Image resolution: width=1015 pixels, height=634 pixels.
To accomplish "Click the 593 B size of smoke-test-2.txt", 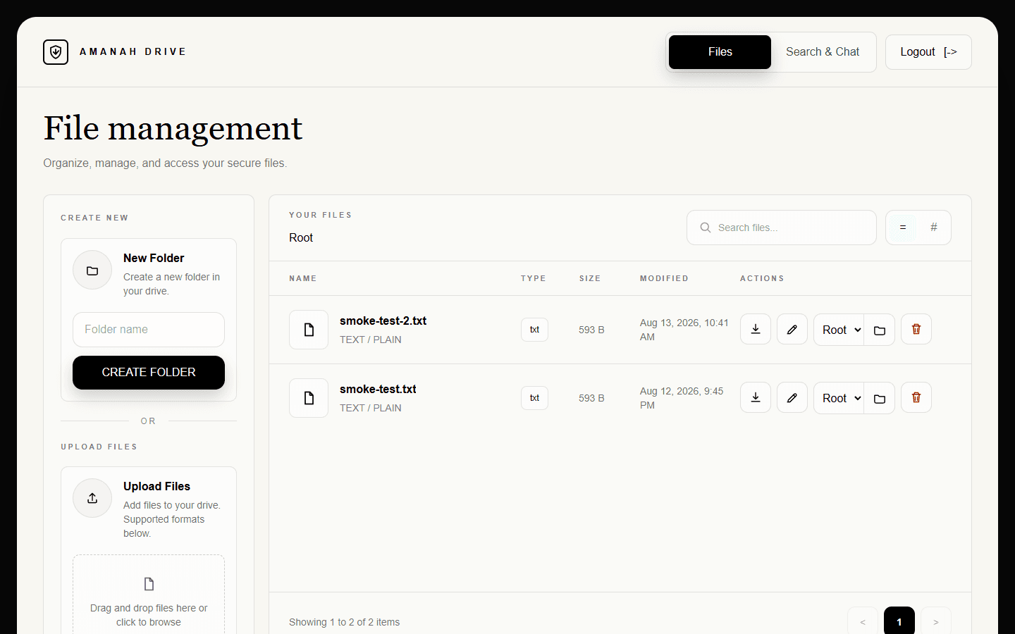I will pyautogui.click(x=591, y=330).
